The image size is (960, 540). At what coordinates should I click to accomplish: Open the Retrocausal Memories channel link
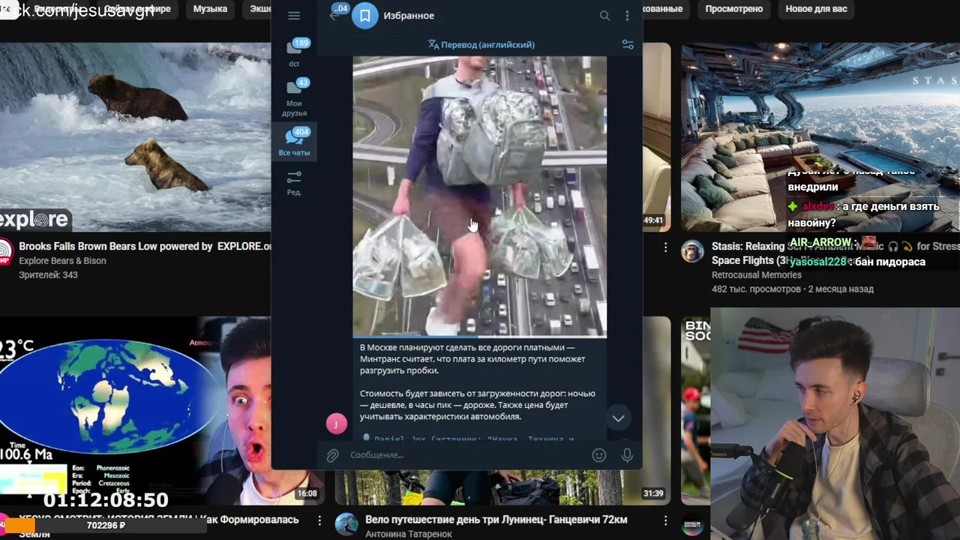click(756, 275)
